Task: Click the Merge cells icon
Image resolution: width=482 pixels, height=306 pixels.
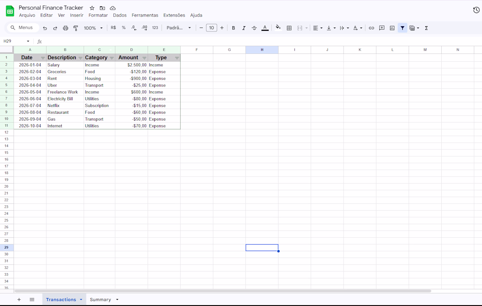Action: click(x=300, y=28)
